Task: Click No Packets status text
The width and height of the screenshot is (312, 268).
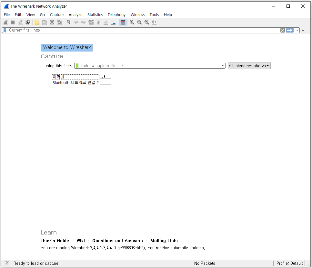Action: pyautogui.click(x=205, y=263)
